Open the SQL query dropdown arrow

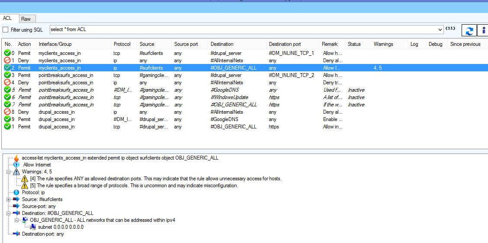click(440, 29)
